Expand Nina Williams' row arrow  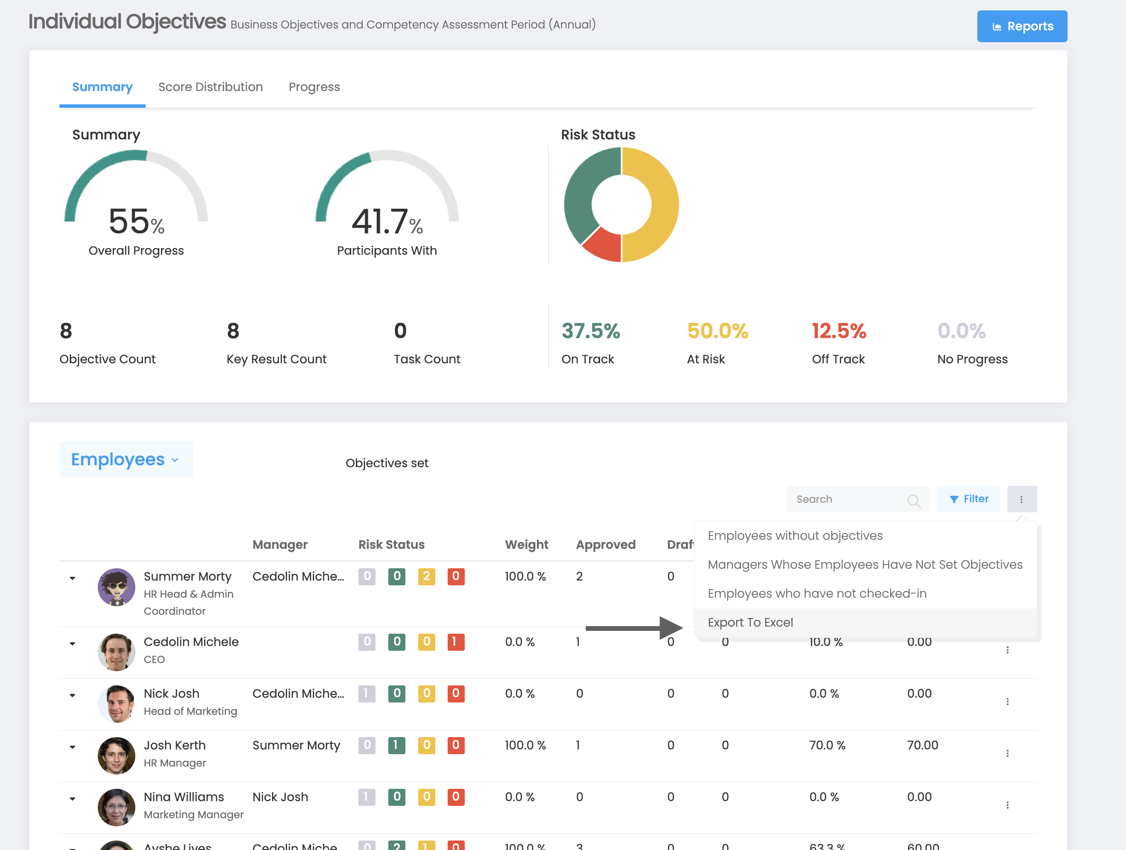click(72, 798)
